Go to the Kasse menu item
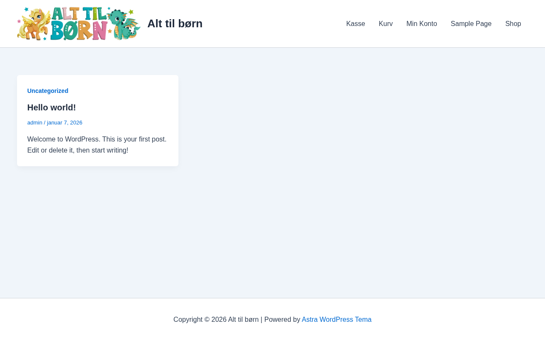The width and height of the screenshot is (545, 341). pos(356,24)
